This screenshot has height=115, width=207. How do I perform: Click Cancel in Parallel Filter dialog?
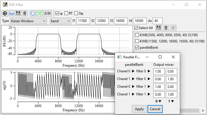pos(155,109)
